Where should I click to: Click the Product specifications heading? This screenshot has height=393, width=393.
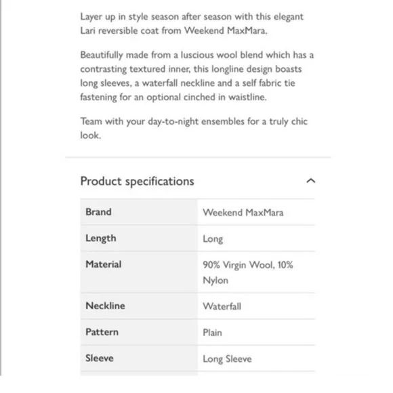[137, 181]
